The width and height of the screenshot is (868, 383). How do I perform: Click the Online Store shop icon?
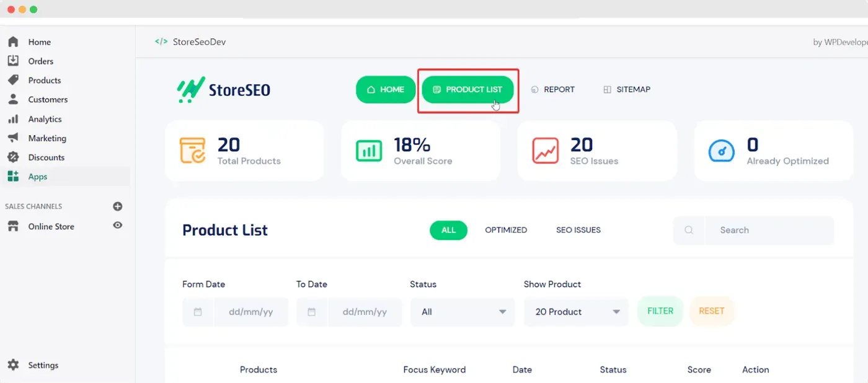tap(13, 227)
